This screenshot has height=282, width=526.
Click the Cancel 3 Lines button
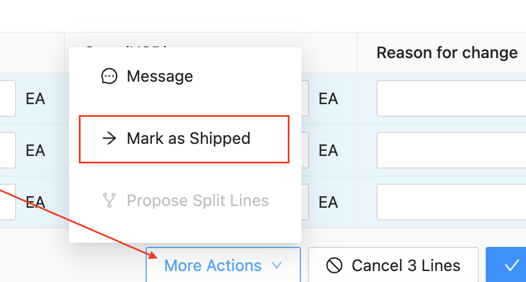[393, 265]
